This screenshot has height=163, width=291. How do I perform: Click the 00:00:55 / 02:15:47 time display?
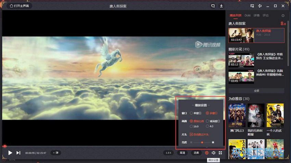coord(36,153)
